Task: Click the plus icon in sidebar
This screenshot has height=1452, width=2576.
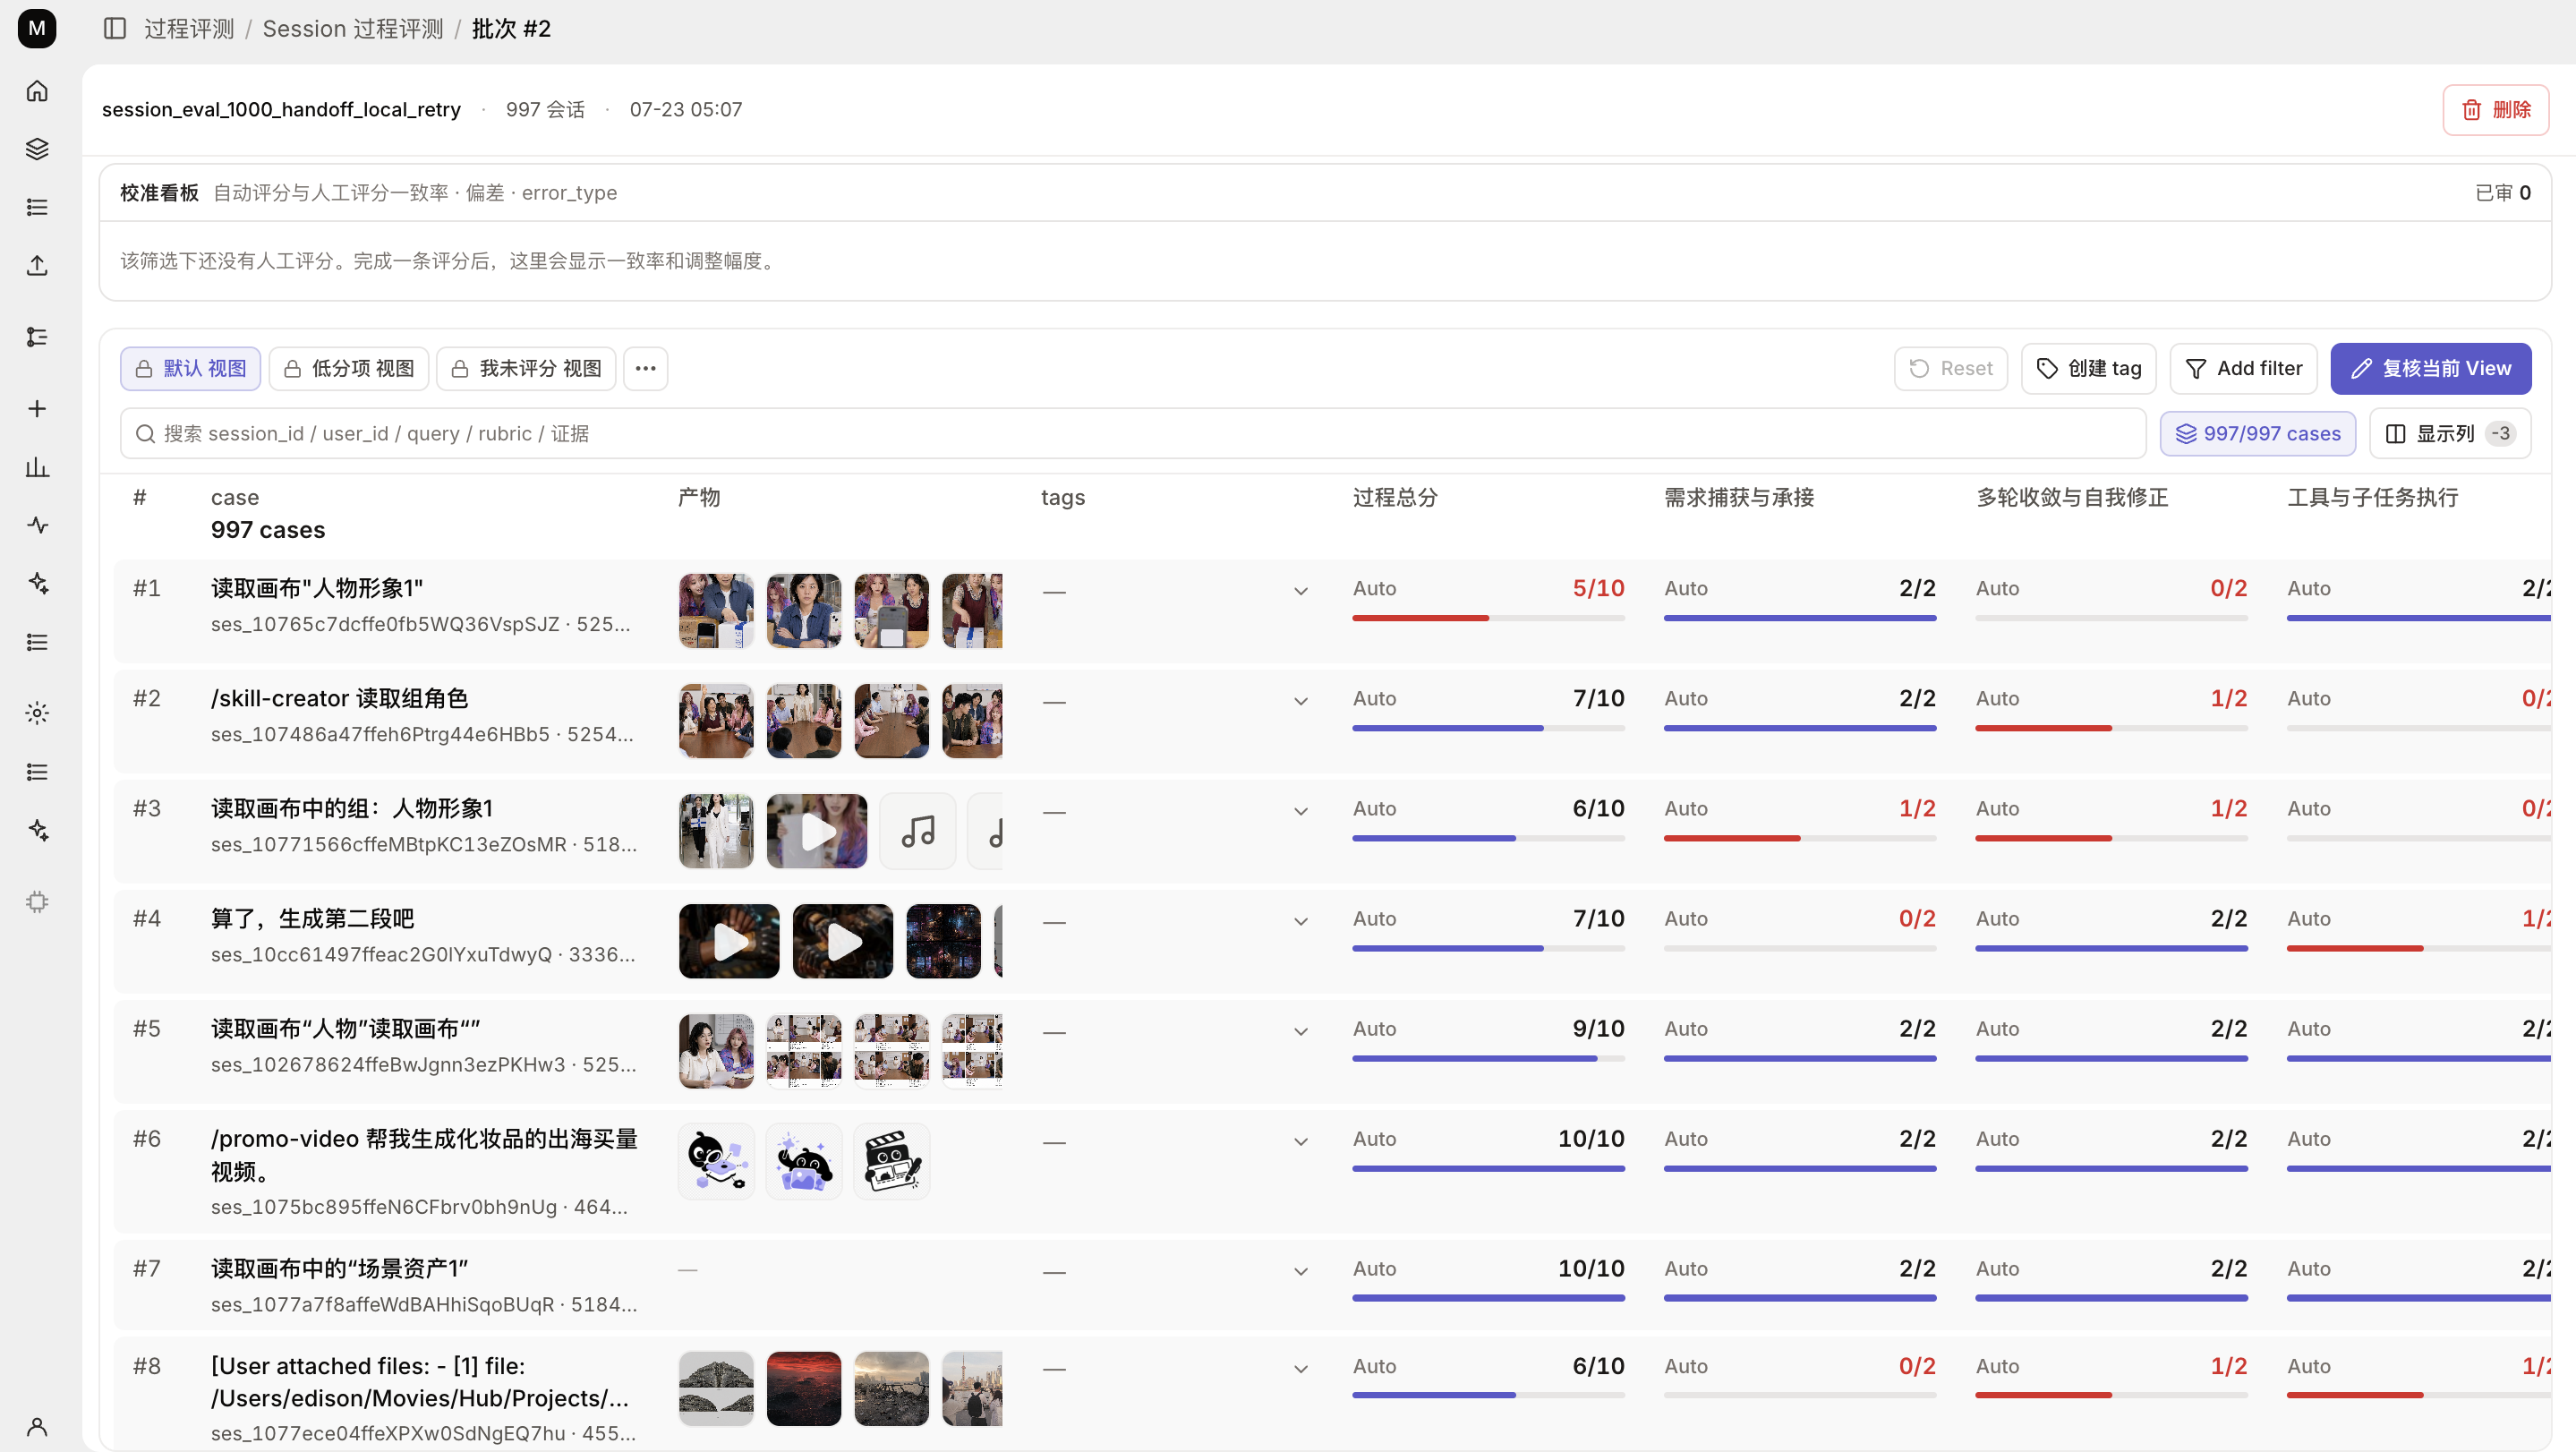Action: point(37,409)
